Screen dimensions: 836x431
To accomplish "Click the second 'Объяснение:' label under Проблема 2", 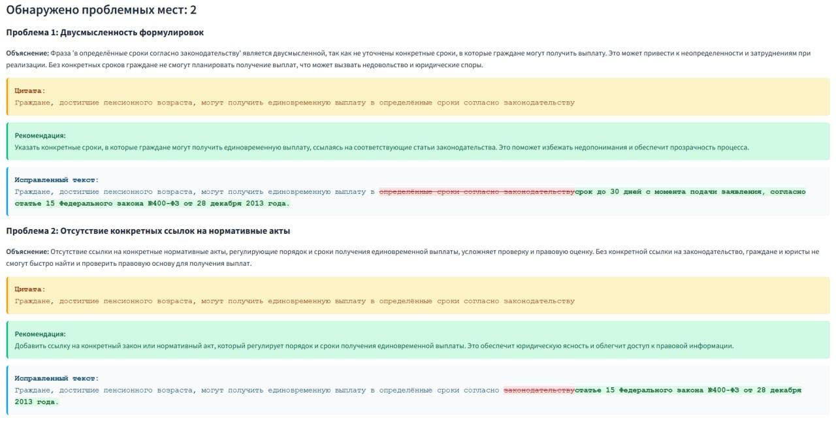I will pyautogui.click(x=27, y=251).
